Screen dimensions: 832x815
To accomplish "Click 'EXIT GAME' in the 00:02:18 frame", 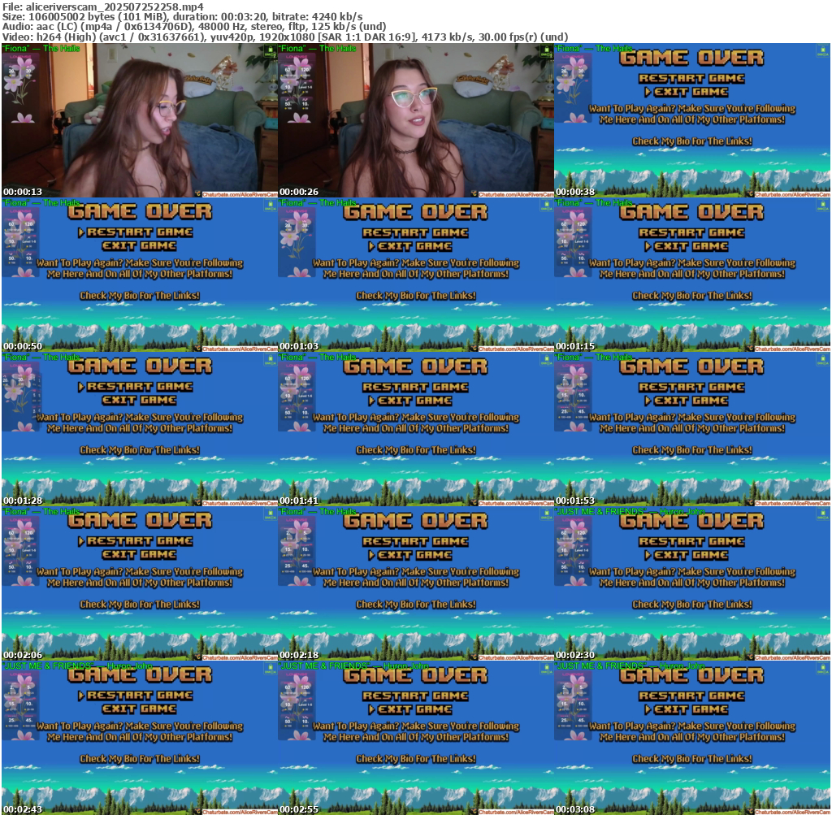I will click(x=414, y=555).
